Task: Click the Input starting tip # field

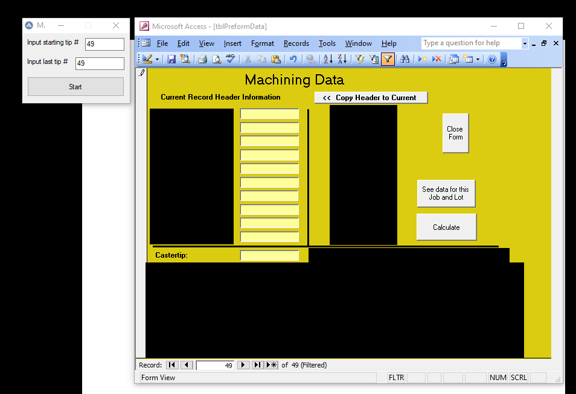Action: (104, 44)
